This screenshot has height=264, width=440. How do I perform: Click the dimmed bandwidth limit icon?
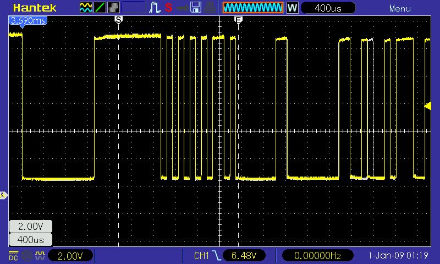tap(27, 256)
